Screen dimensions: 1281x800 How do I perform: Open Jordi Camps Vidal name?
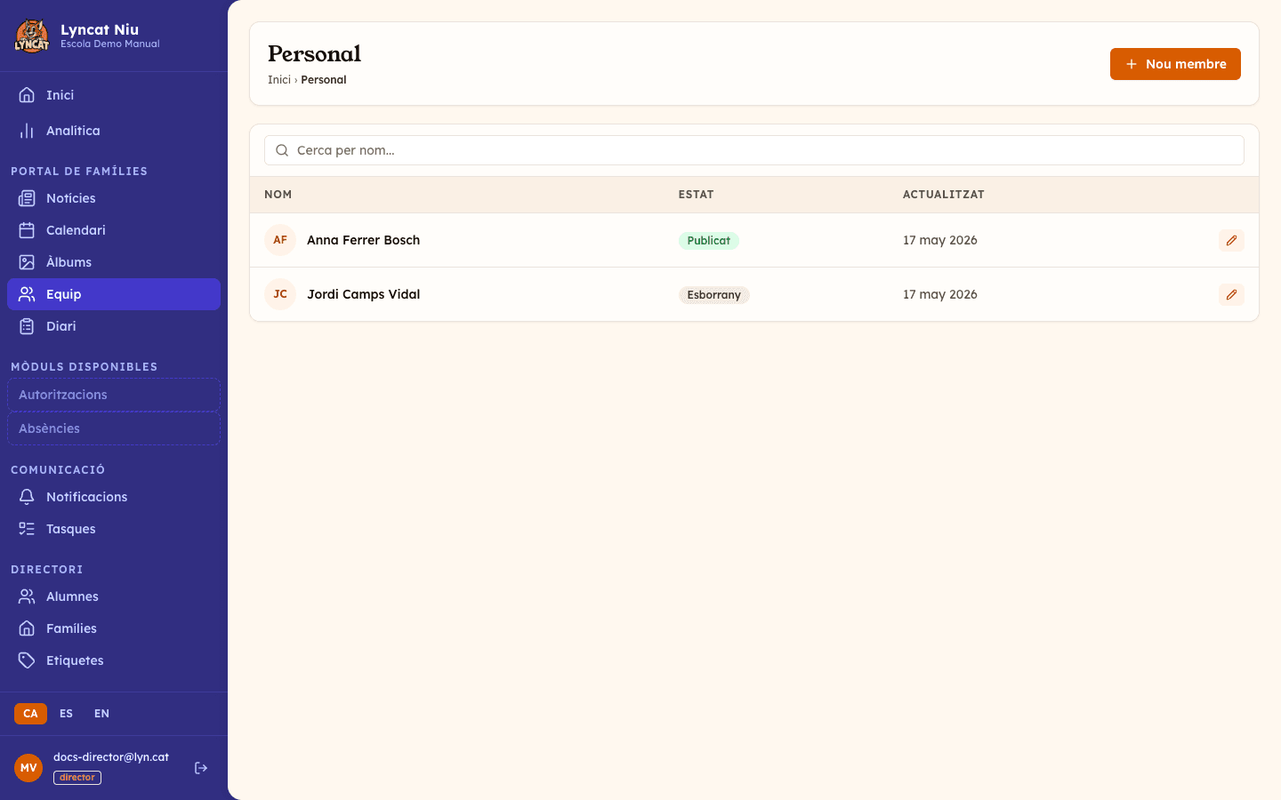(x=363, y=294)
